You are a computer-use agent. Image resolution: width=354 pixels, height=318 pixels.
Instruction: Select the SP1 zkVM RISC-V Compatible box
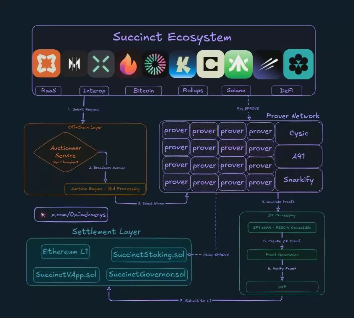281,228
